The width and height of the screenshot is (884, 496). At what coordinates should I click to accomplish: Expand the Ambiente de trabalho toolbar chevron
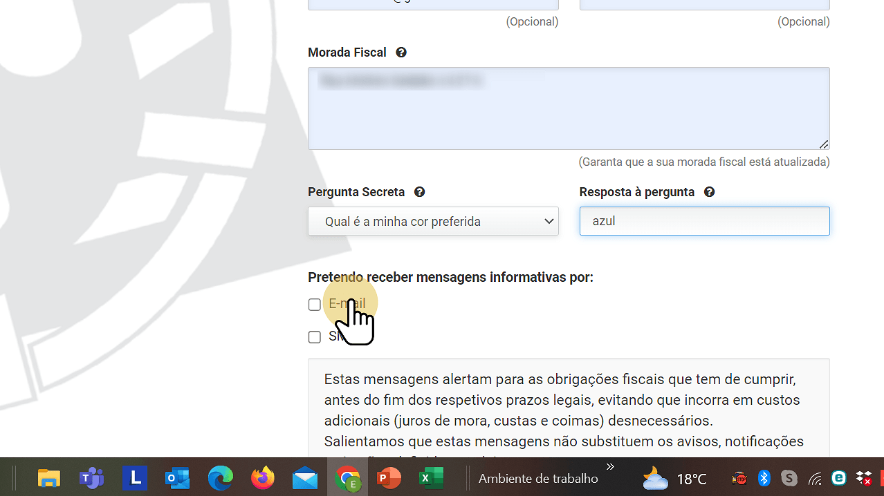click(x=610, y=467)
